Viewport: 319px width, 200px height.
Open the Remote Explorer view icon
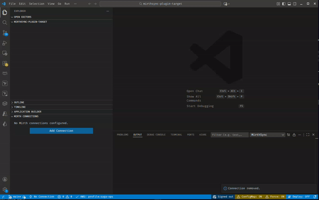coord(5,53)
